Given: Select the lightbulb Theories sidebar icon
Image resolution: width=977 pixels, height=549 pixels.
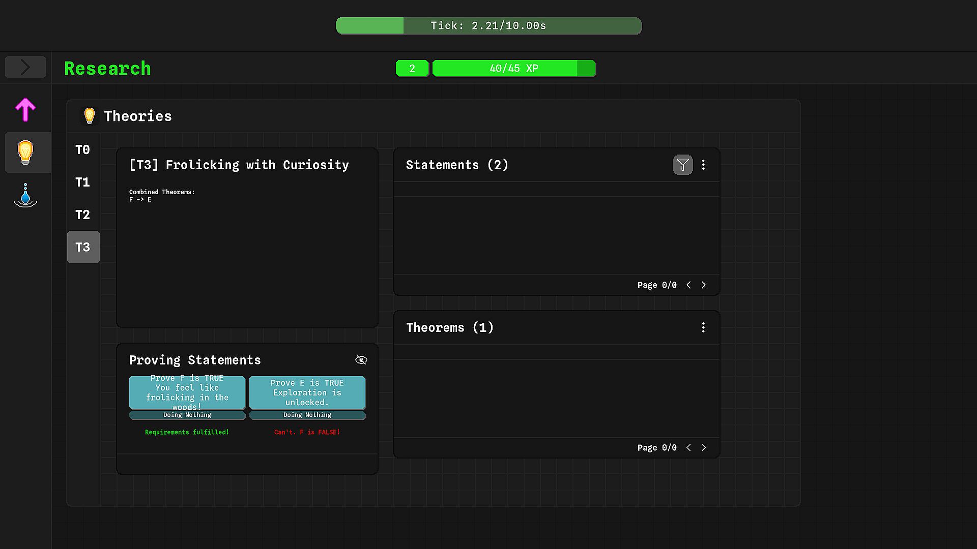Looking at the screenshot, I should click(25, 152).
